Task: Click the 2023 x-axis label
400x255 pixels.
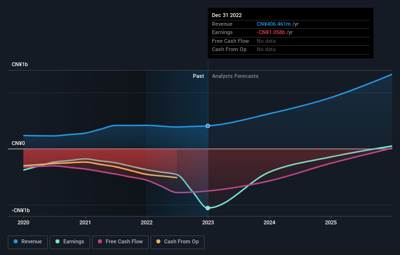Action: click(x=208, y=223)
